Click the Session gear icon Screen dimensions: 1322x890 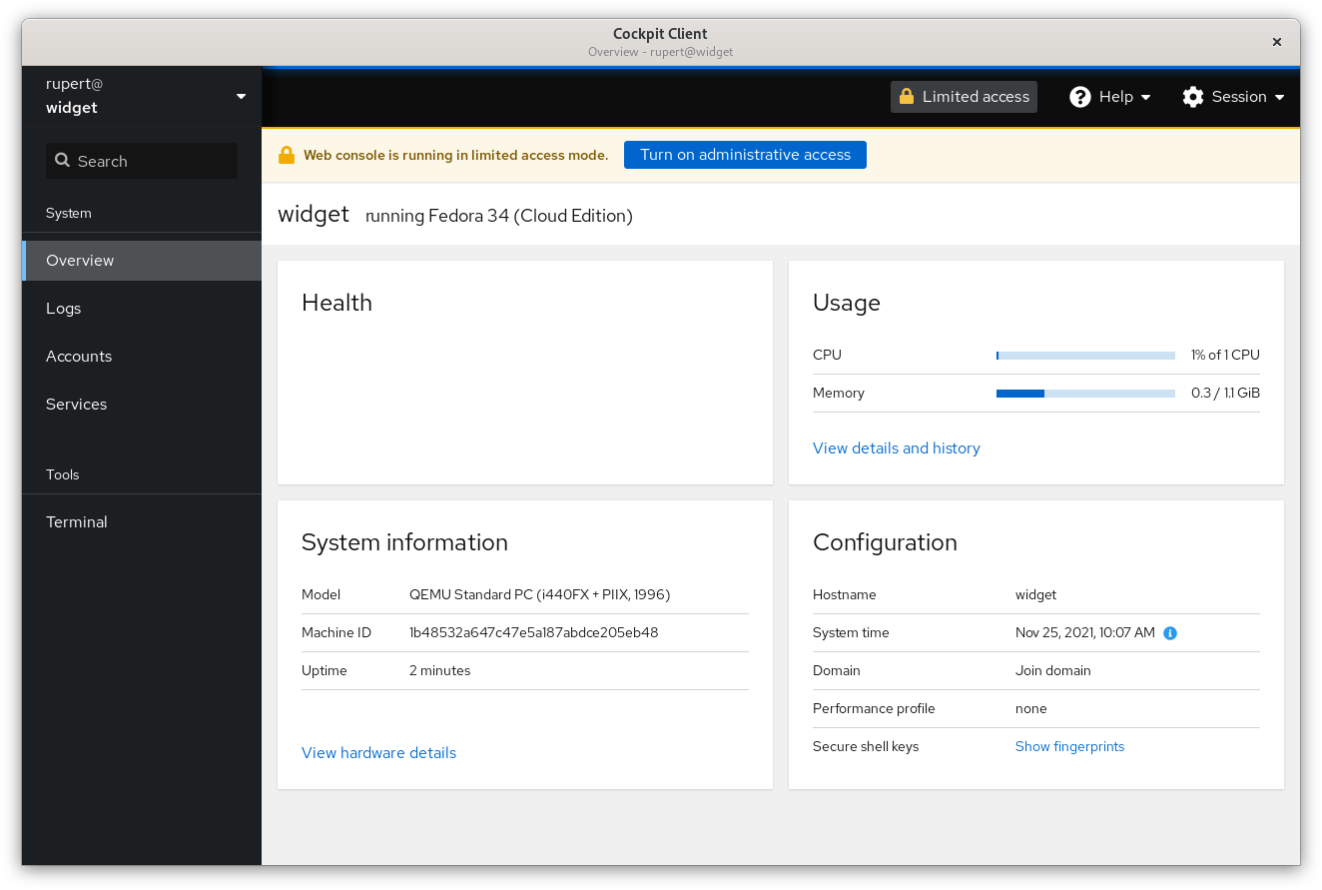pyautogui.click(x=1193, y=96)
